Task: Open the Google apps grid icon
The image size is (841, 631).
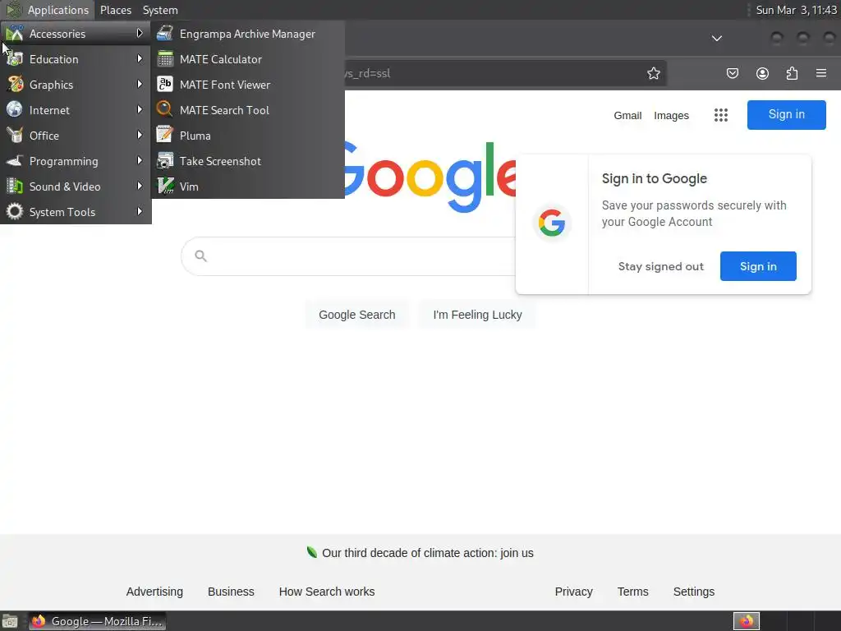Action: click(x=721, y=115)
